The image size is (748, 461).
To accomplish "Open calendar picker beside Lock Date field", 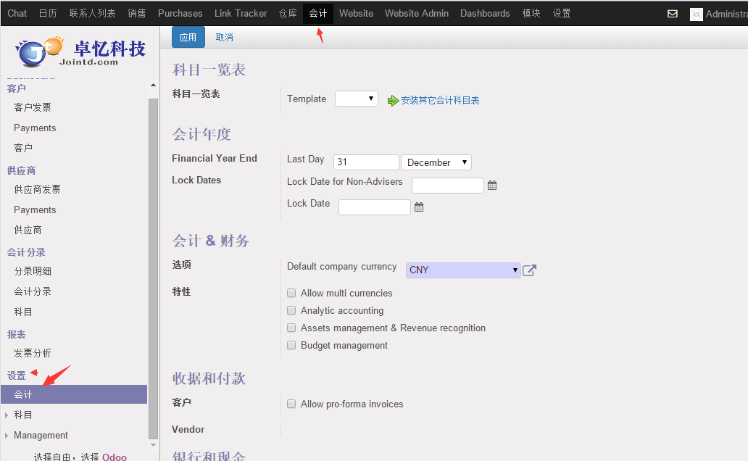I will click(419, 207).
